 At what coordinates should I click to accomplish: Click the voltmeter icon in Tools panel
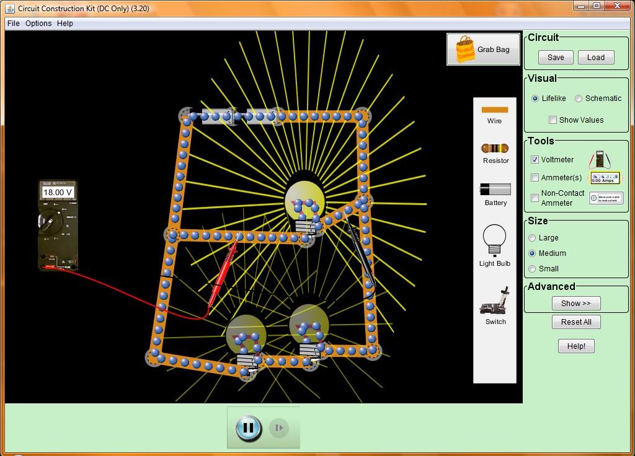pyautogui.click(x=600, y=159)
